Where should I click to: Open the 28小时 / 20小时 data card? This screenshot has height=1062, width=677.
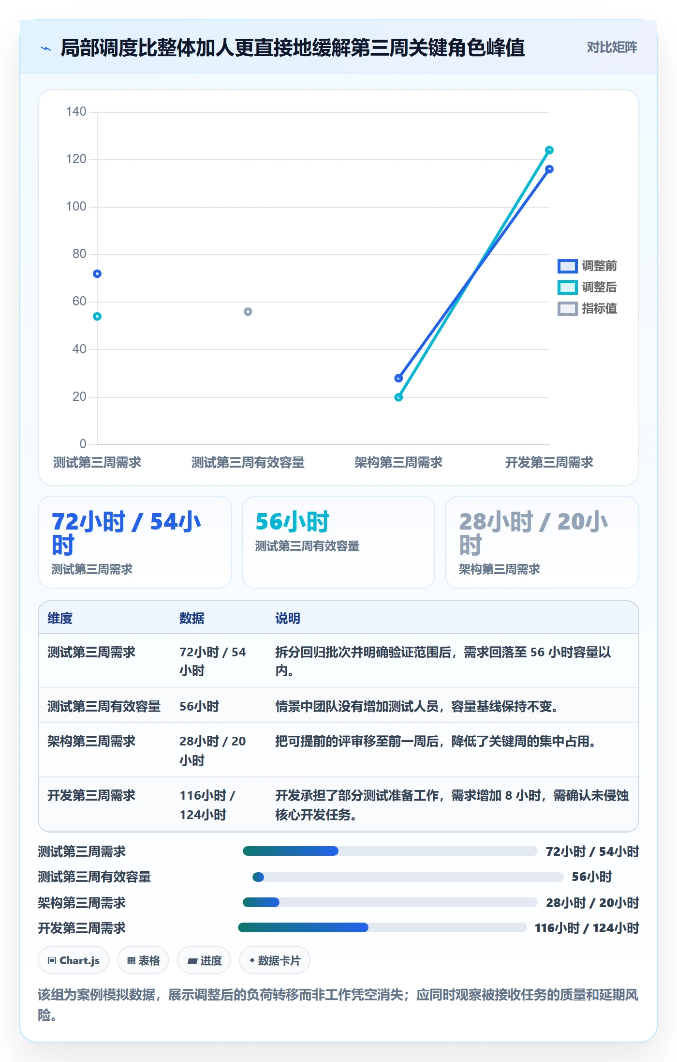pos(542,542)
